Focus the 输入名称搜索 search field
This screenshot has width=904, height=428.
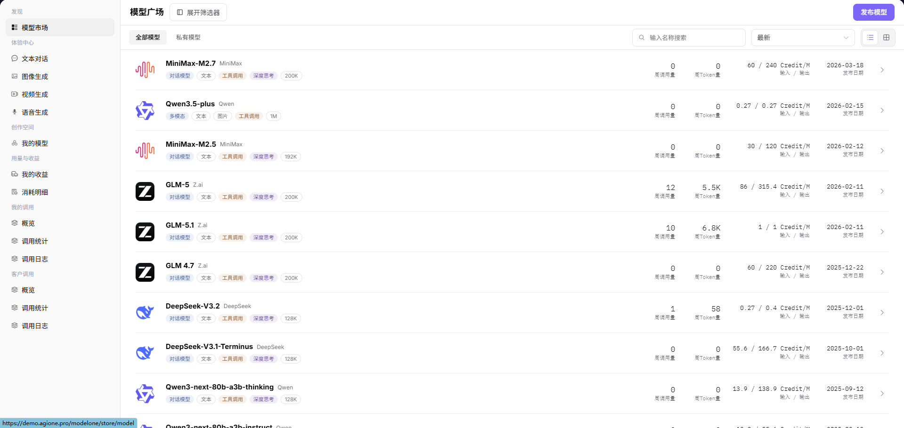coord(689,38)
